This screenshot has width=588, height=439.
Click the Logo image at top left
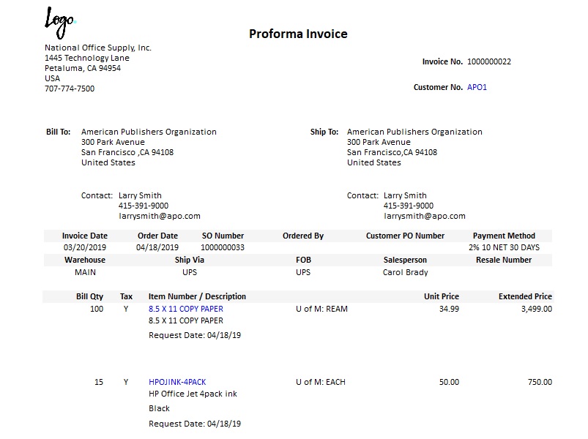(60, 21)
